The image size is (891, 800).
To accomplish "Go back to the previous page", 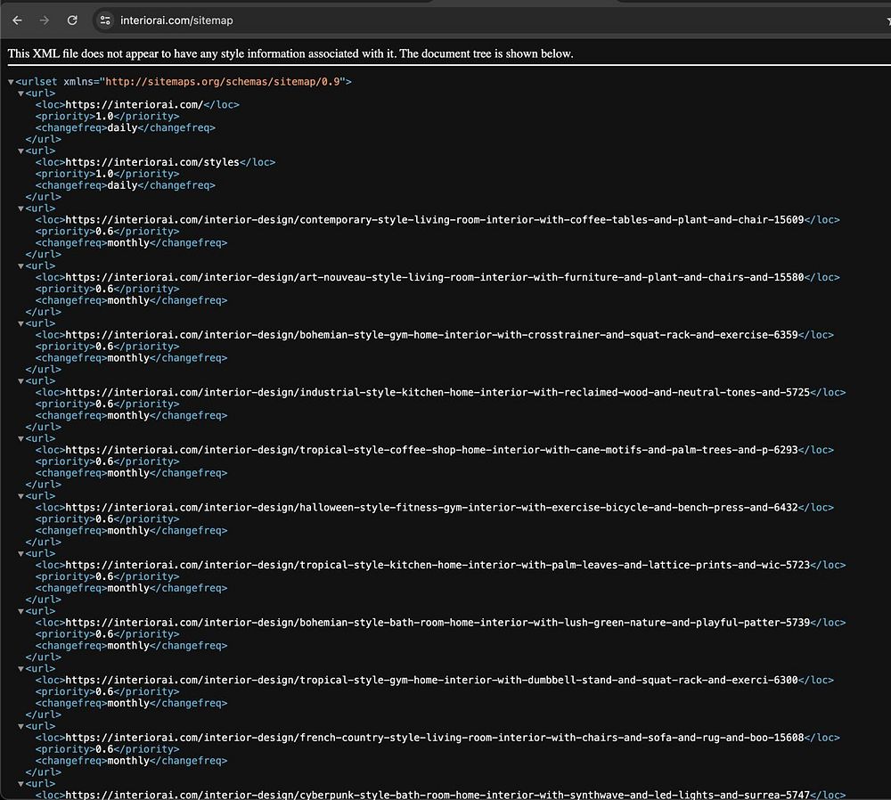I will click(17, 20).
